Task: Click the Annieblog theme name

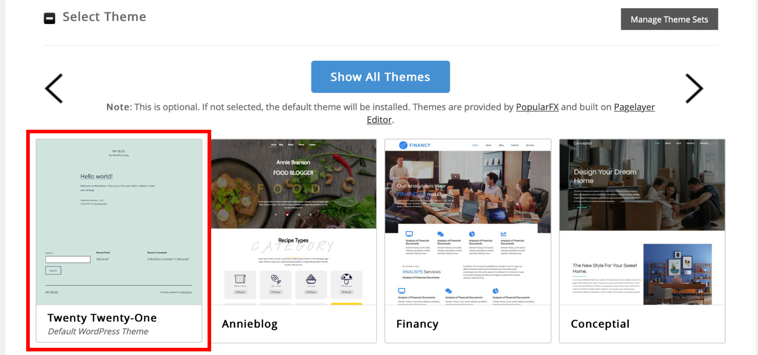Action: 250,324
